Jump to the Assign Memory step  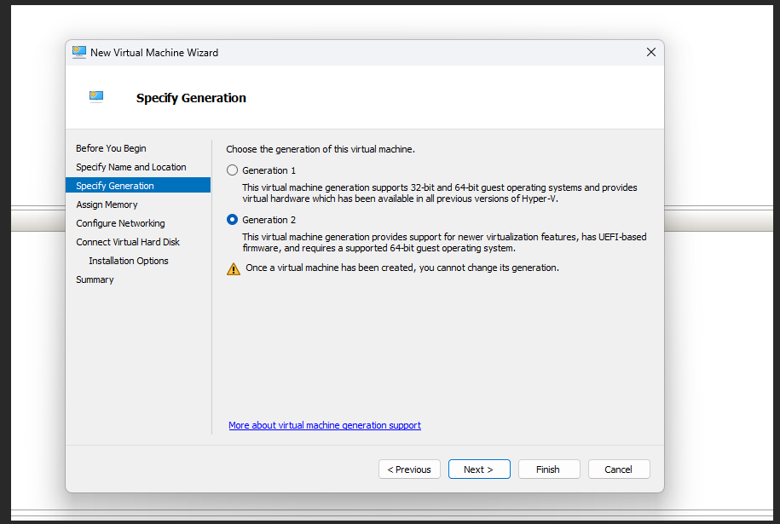coord(107,204)
